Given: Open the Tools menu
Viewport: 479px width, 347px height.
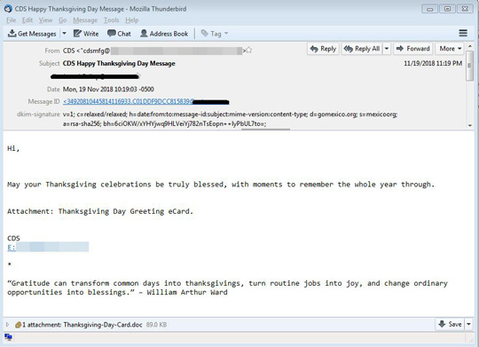Looking at the screenshot, I should pyautogui.click(x=111, y=20).
